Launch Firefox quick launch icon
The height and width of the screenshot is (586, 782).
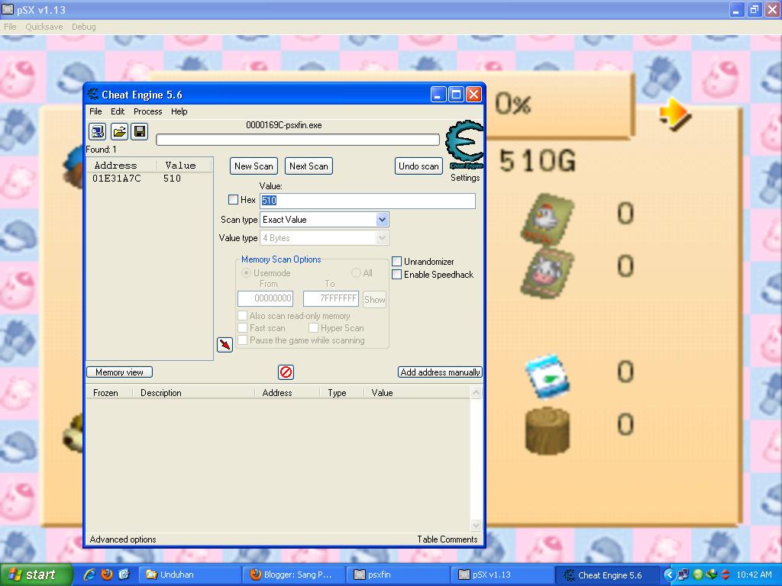[x=107, y=575]
